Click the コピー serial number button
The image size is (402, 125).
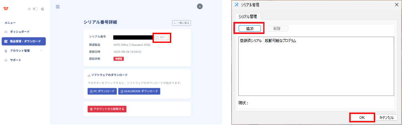pyautogui.click(x=161, y=38)
